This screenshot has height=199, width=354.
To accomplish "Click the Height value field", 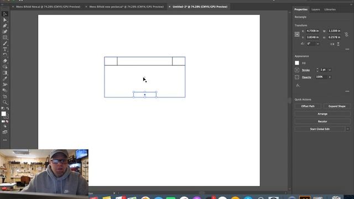I will point(334,37).
